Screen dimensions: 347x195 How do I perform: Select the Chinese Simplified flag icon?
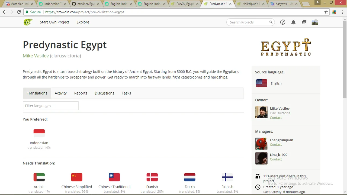tap(77, 177)
